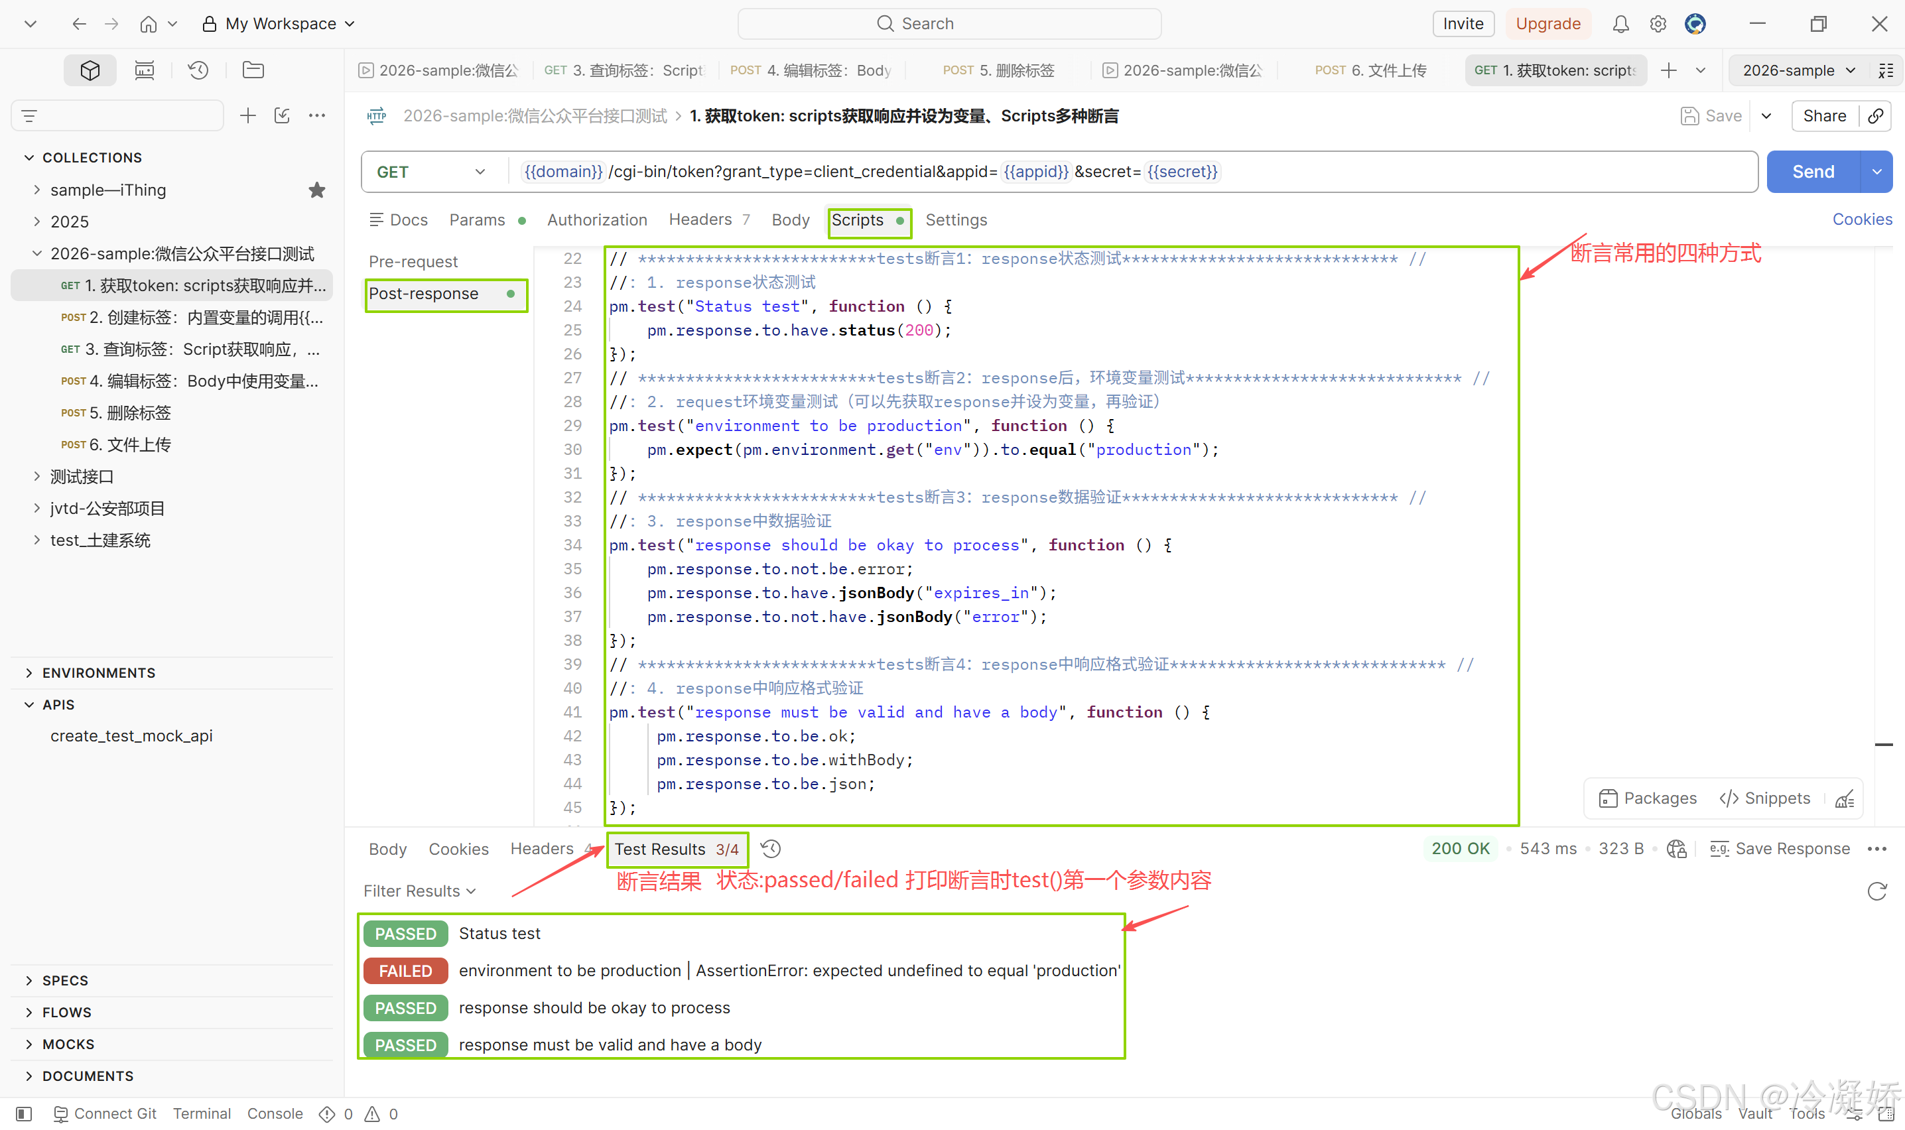
Task: Click the Save icon button
Action: click(x=1710, y=116)
